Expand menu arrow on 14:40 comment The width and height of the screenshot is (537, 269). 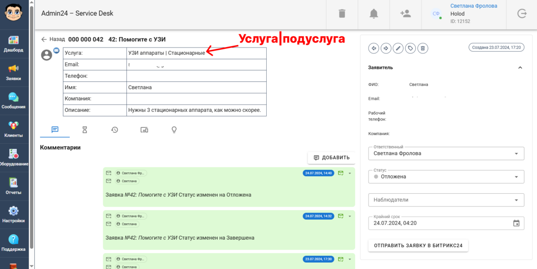point(350,174)
